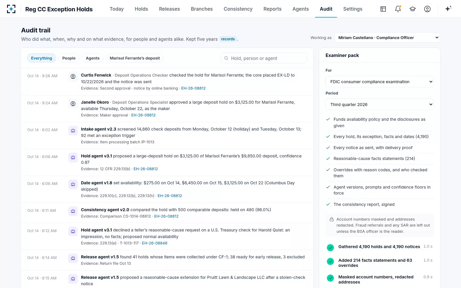
Task: Open the layout panel icon in header
Action: [383, 9]
